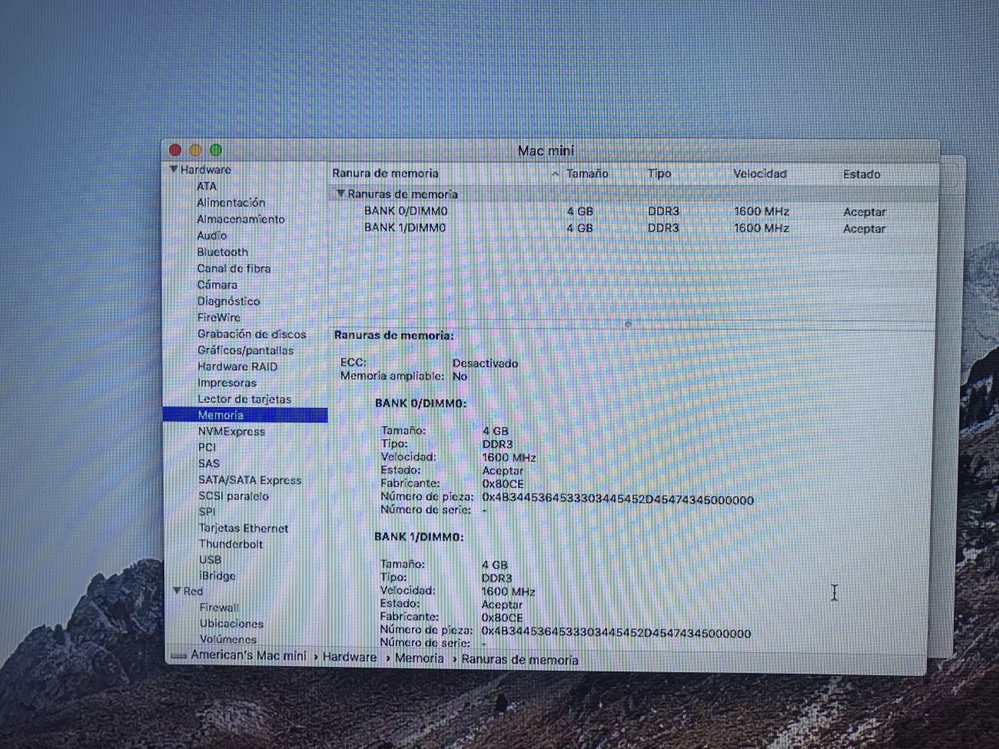Click the computer icon in path bar
The image size is (999, 749).
coord(178,656)
